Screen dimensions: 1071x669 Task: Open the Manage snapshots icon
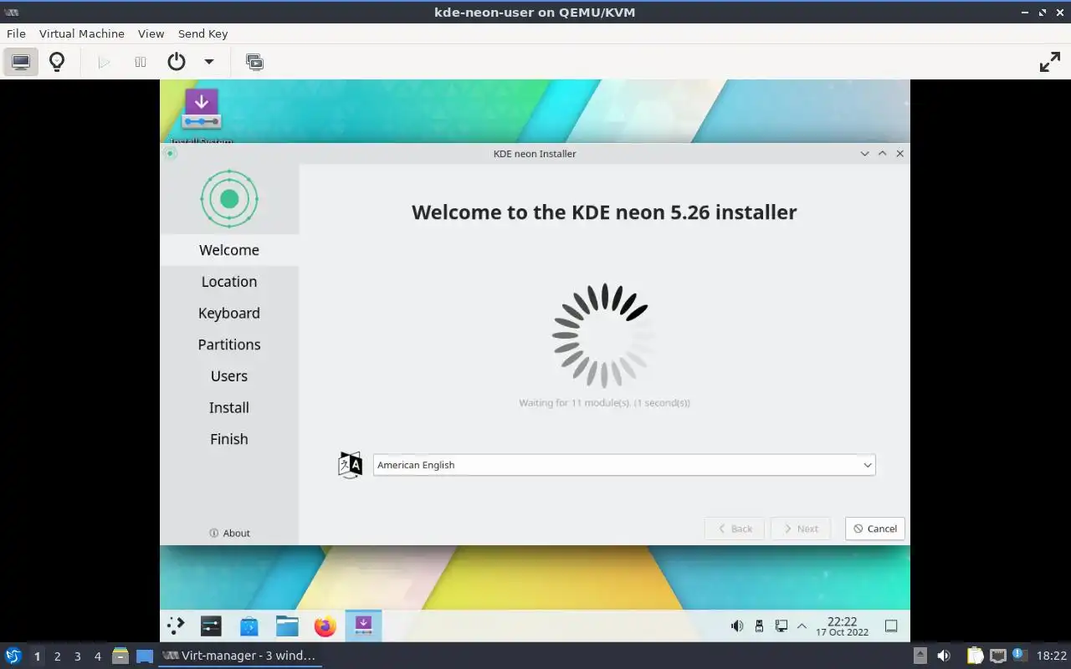254,62
